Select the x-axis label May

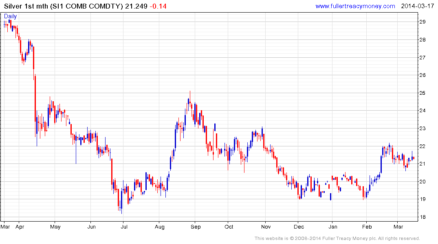(x=55, y=227)
